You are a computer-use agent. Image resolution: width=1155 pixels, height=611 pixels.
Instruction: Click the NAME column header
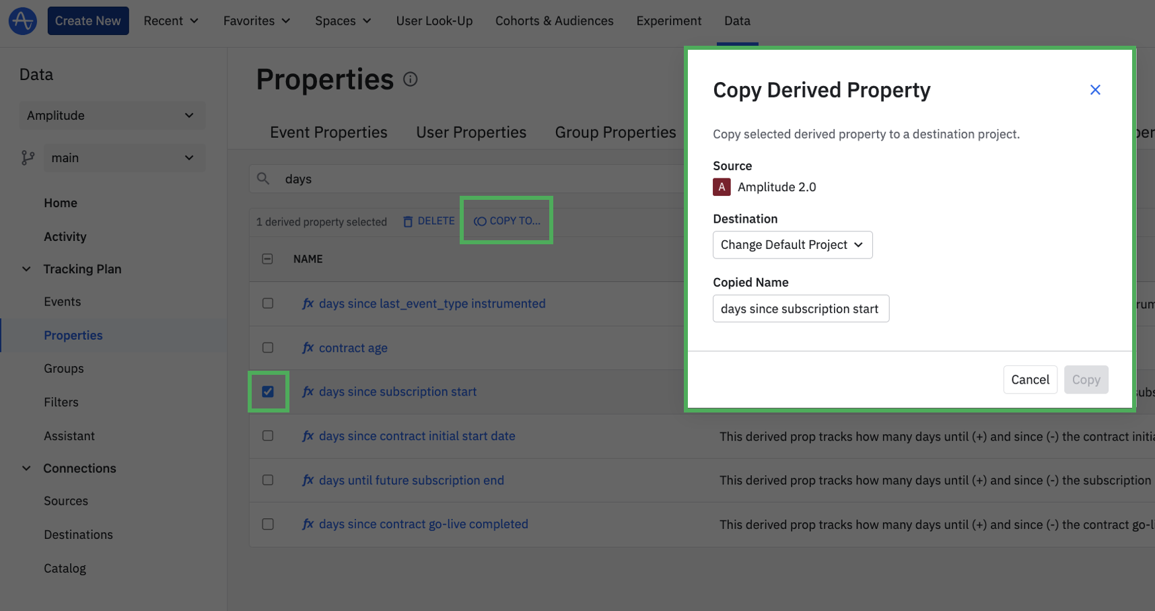308,259
